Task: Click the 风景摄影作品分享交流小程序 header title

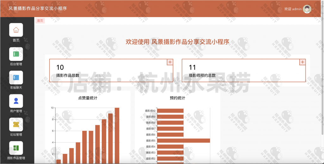Action: click(x=38, y=9)
